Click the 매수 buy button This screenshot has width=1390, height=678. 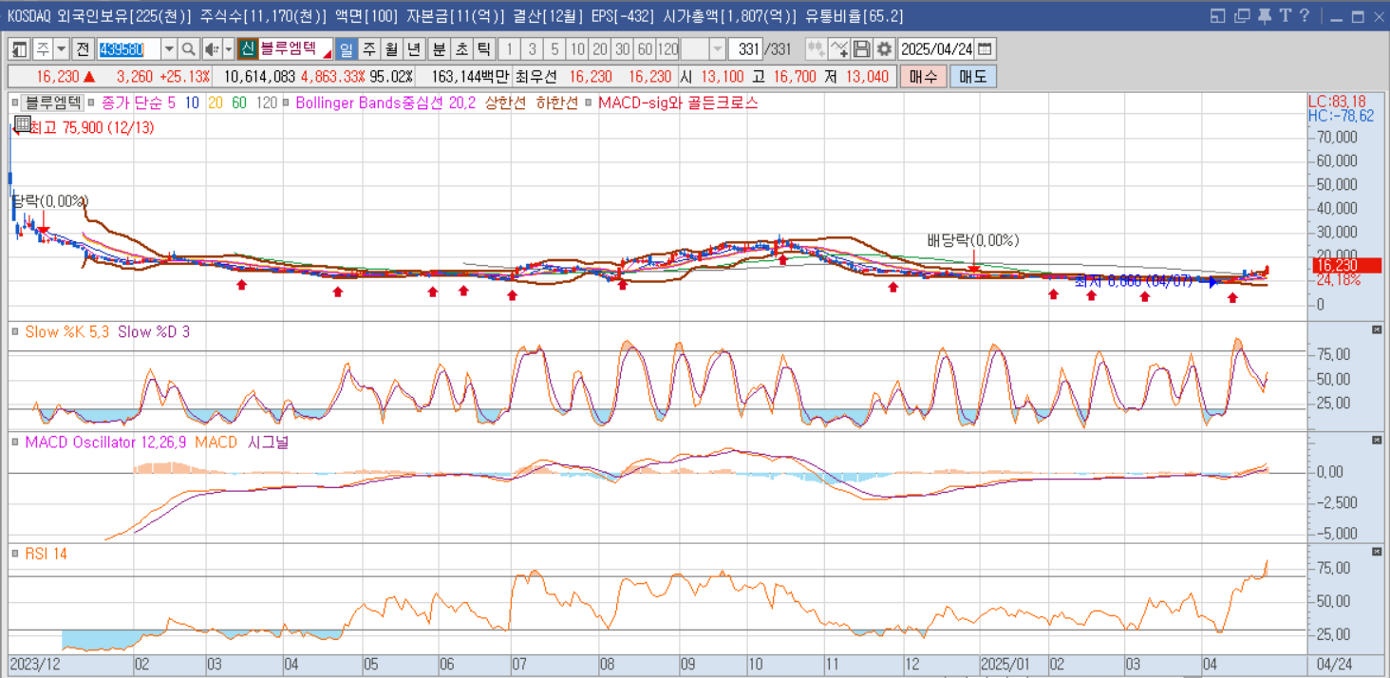point(924,77)
